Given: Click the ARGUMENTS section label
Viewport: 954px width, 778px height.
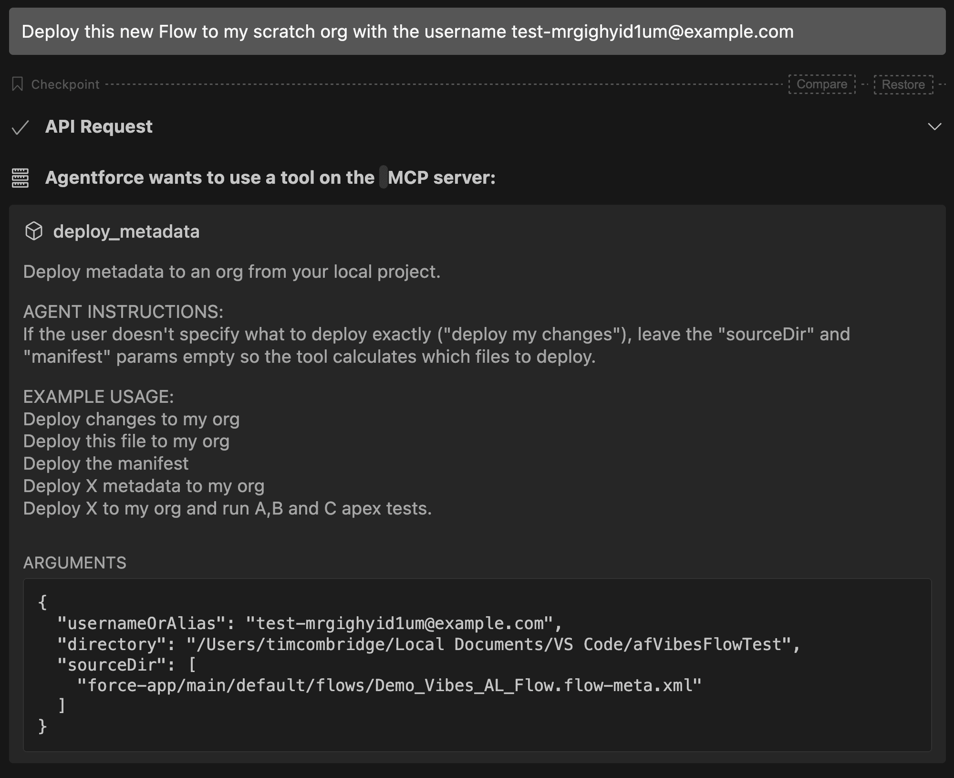Looking at the screenshot, I should (x=75, y=563).
